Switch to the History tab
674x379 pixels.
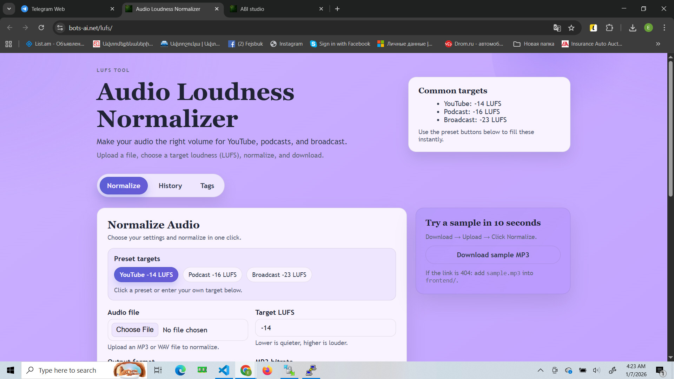click(x=170, y=186)
